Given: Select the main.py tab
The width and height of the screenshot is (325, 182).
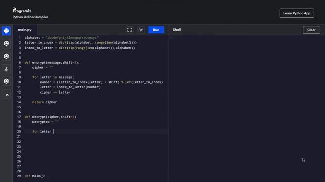Looking at the screenshot, I should tap(25, 30).
